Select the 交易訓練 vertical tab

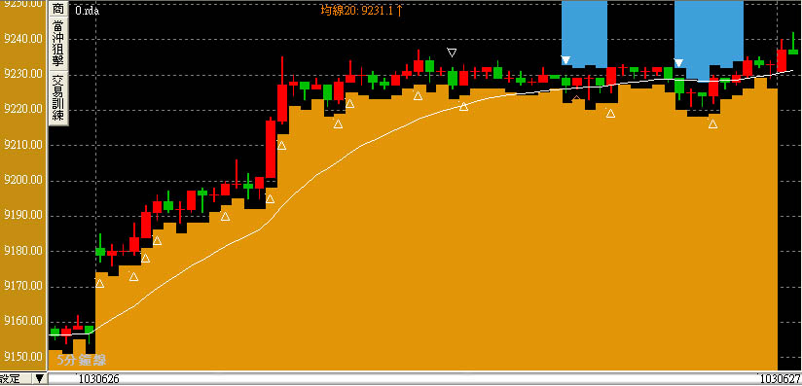(58, 98)
